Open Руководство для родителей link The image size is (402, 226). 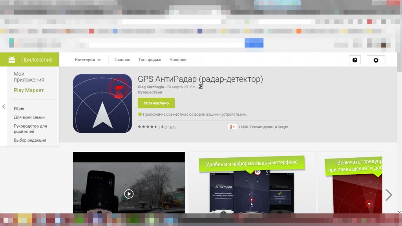point(30,129)
